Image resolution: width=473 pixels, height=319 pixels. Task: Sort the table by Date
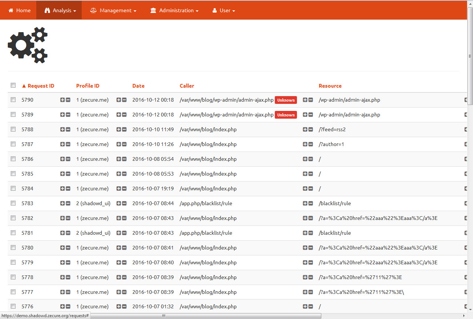click(x=138, y=86)
